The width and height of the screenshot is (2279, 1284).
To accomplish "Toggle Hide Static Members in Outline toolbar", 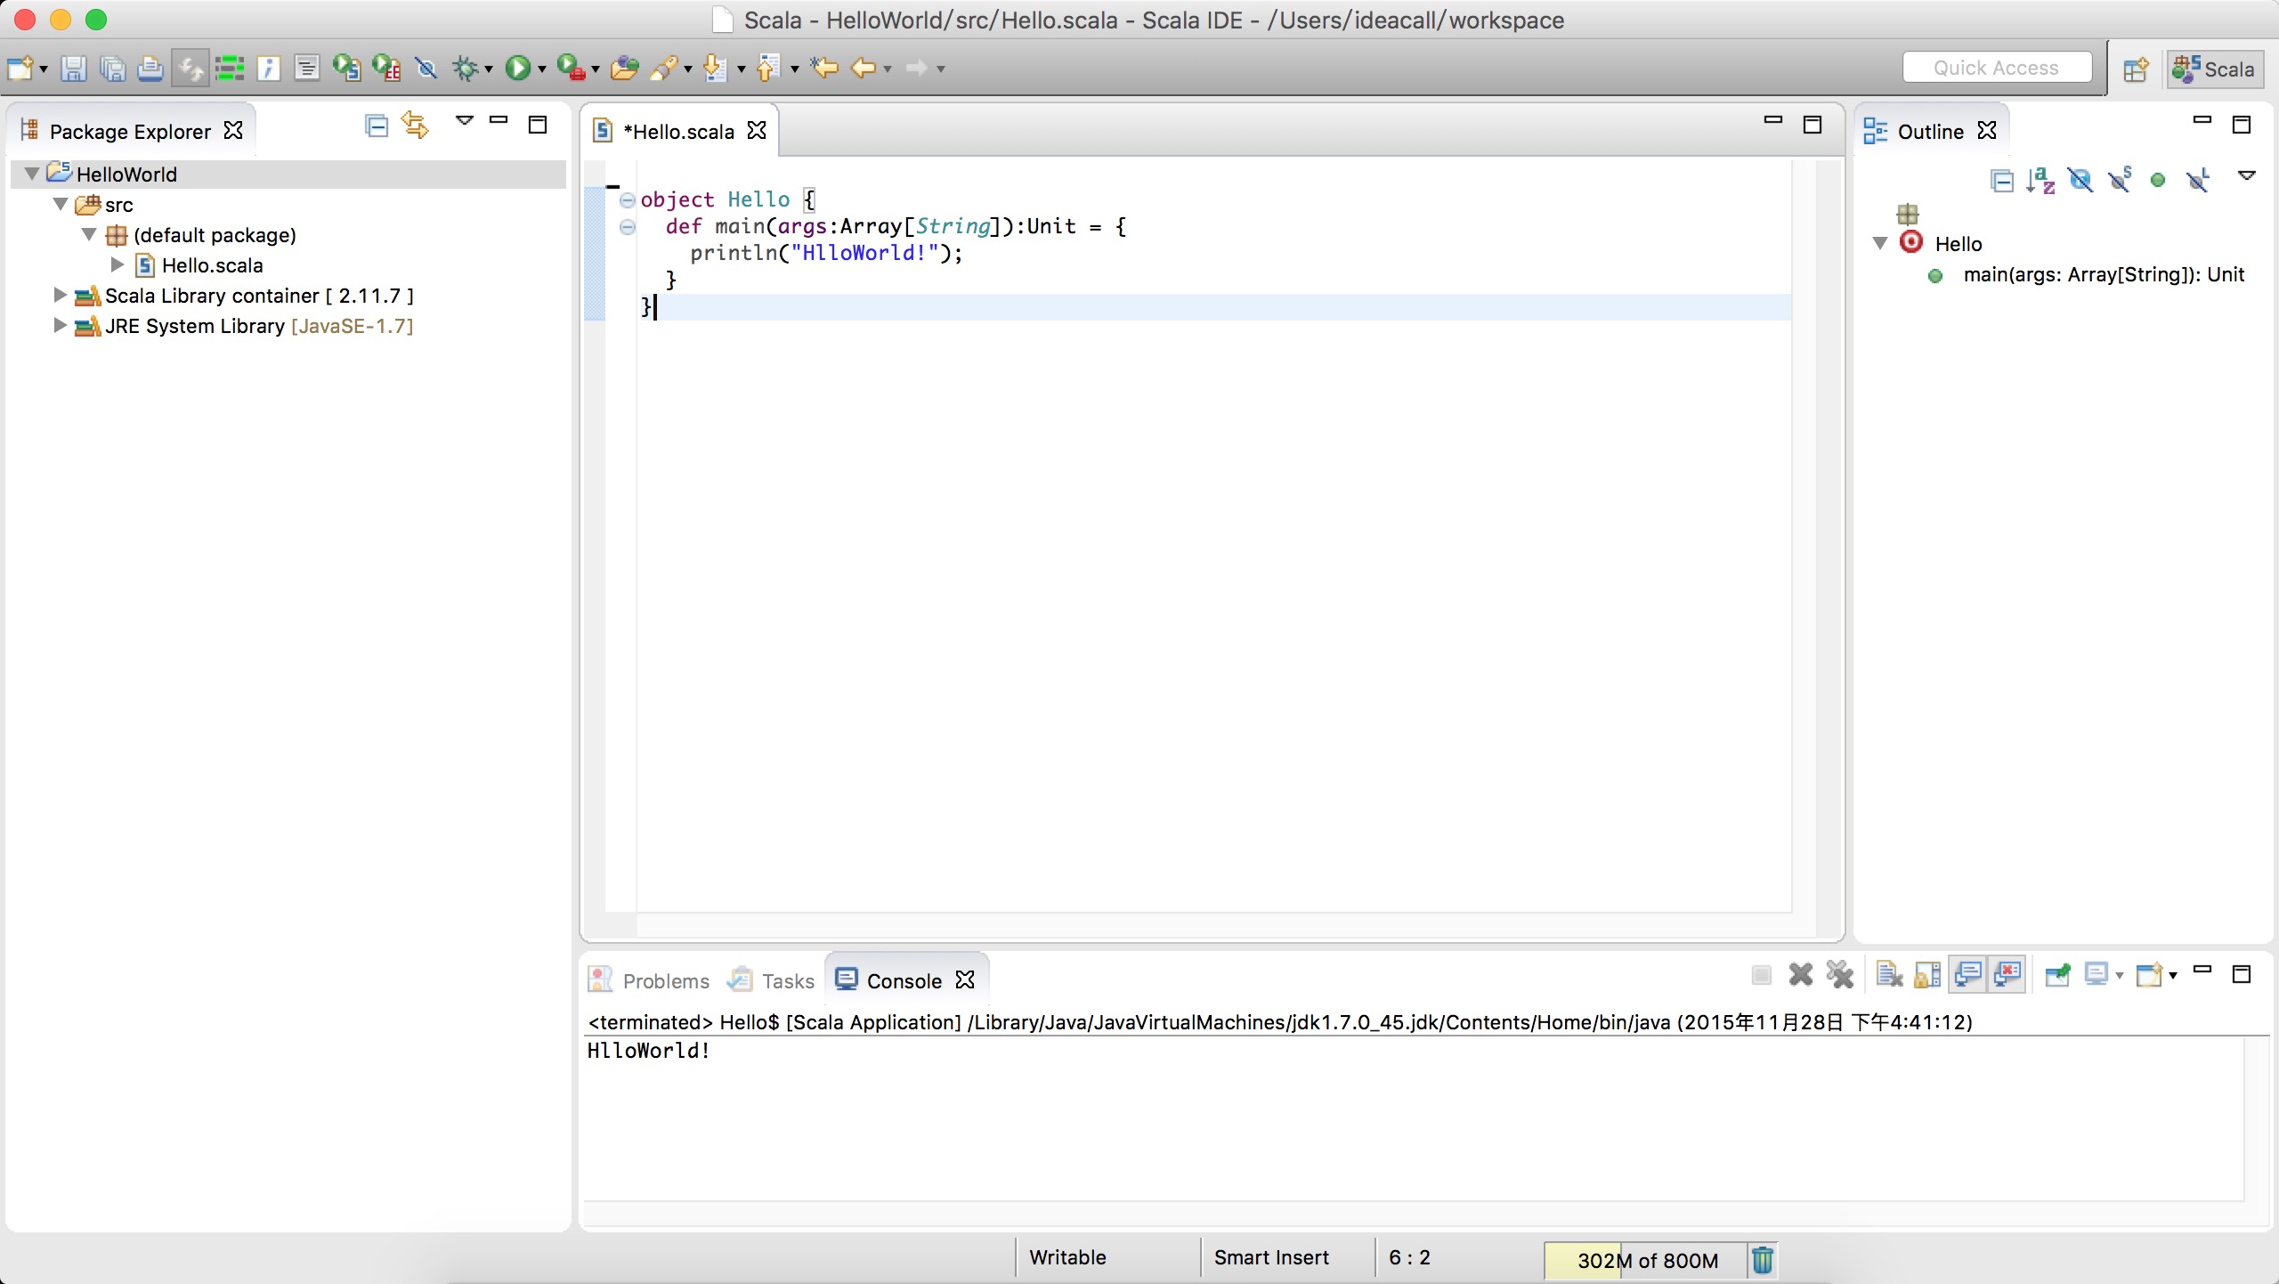I will tap(2119, 181).
